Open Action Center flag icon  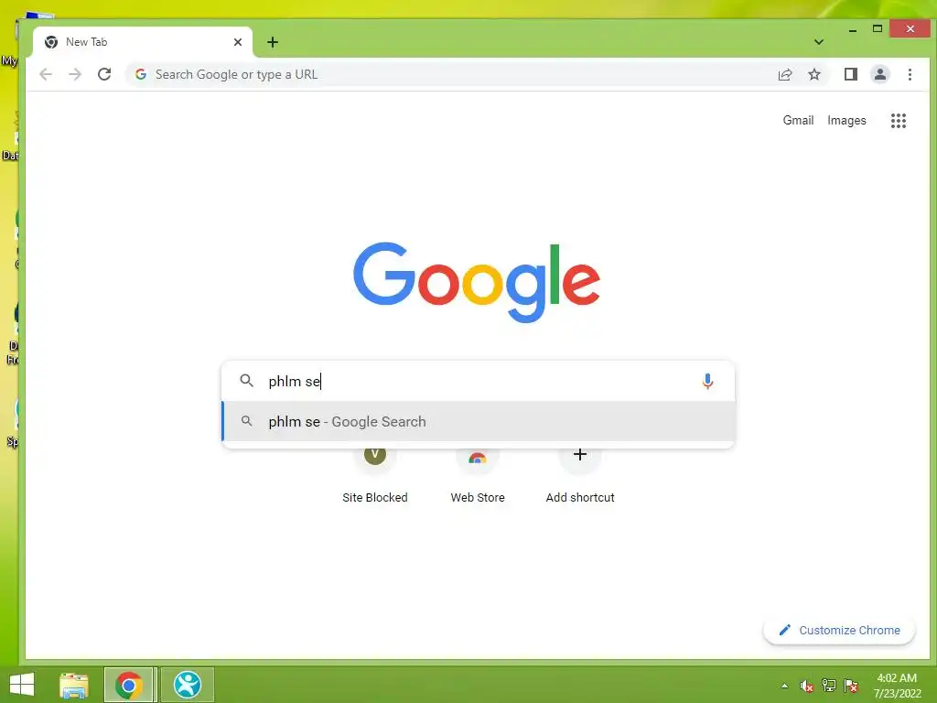[x=850, y=686]
